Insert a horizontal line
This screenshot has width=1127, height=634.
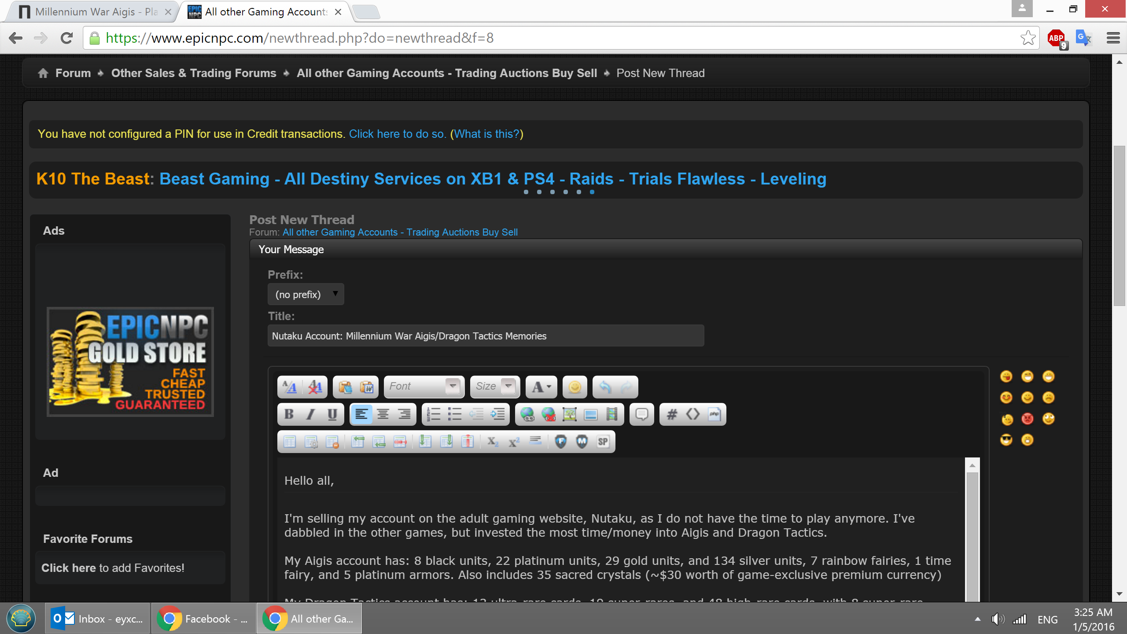click(535, 442)
